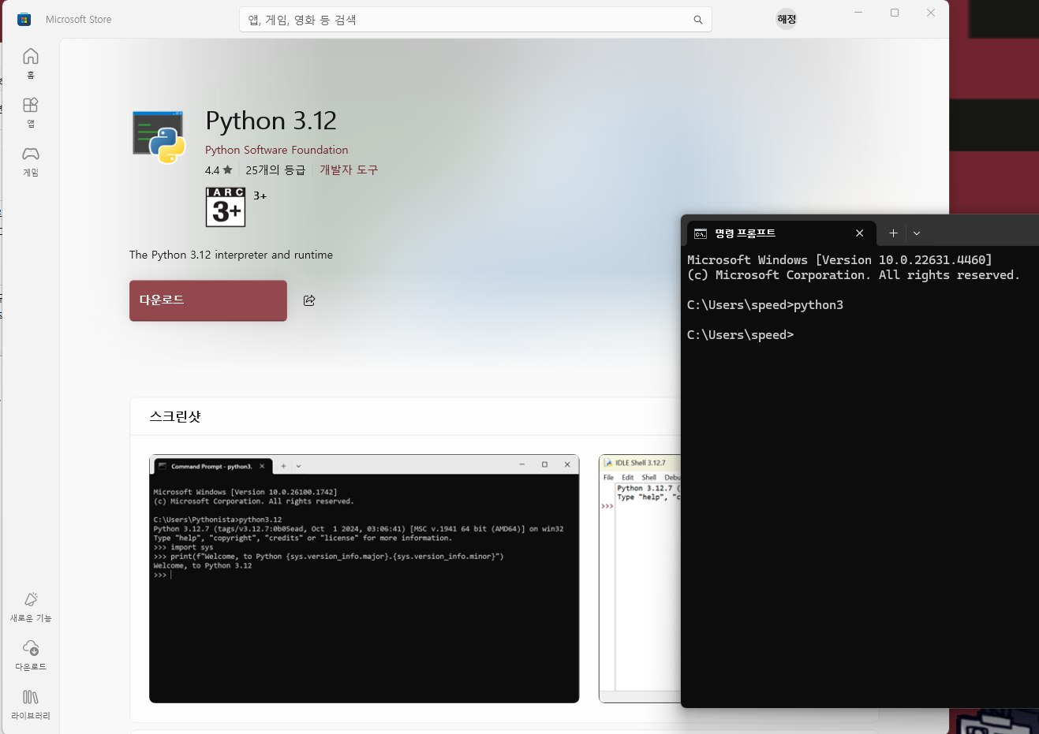Click the search magnifier icon

(697, 20)
